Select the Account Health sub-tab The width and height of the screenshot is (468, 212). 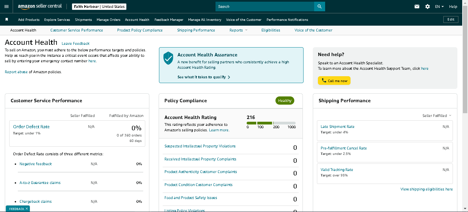[x=23, y=30]
